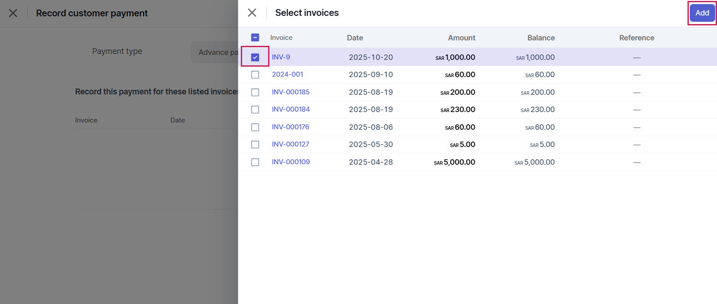Click the Date column header
The width and height of the screenshot is (717, 304).
(355, 38)
